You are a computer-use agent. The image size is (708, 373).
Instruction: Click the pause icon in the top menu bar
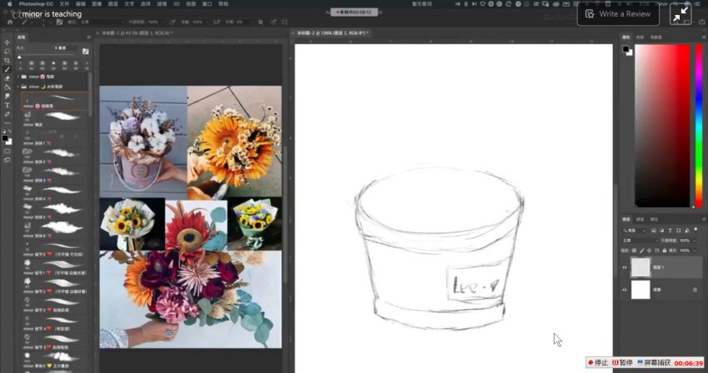(466, 3)
